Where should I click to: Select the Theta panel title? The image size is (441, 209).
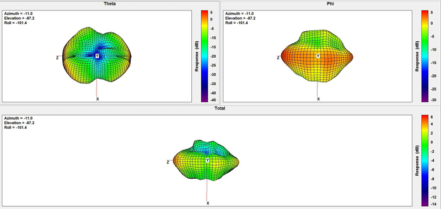point(110,4)
